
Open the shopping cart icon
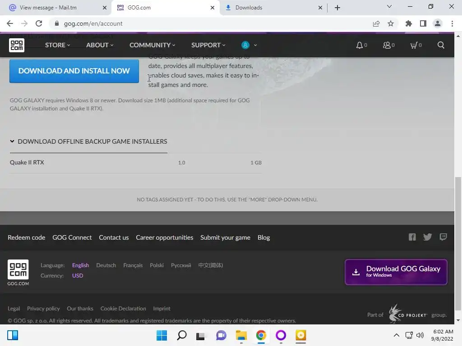point(414,45)
